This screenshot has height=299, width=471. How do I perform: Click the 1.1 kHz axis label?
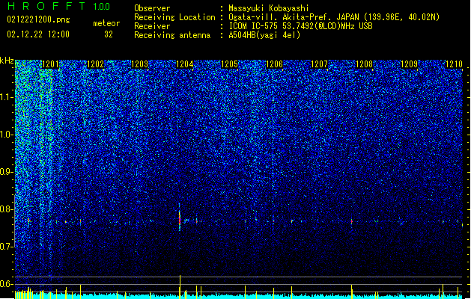(x=7, y=98)
